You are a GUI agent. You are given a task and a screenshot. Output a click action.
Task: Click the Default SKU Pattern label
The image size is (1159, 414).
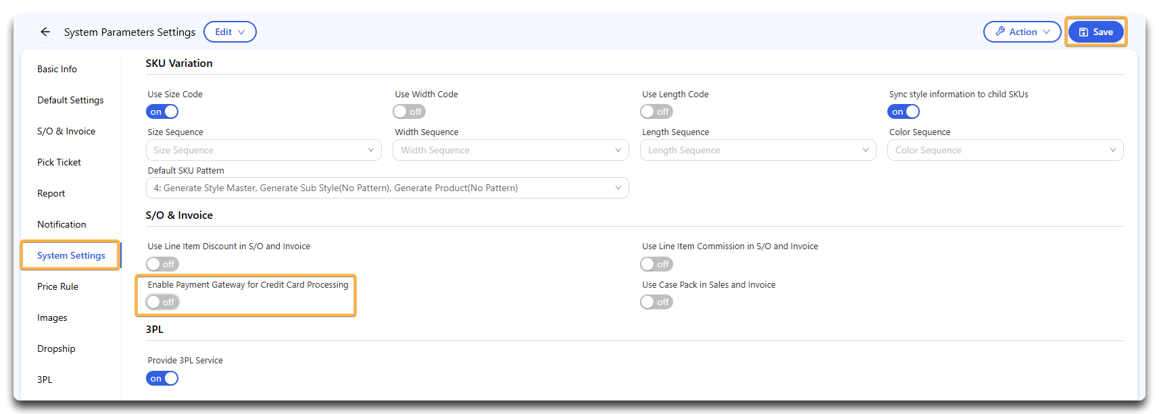pyautogui.click(x=186, y=170)
